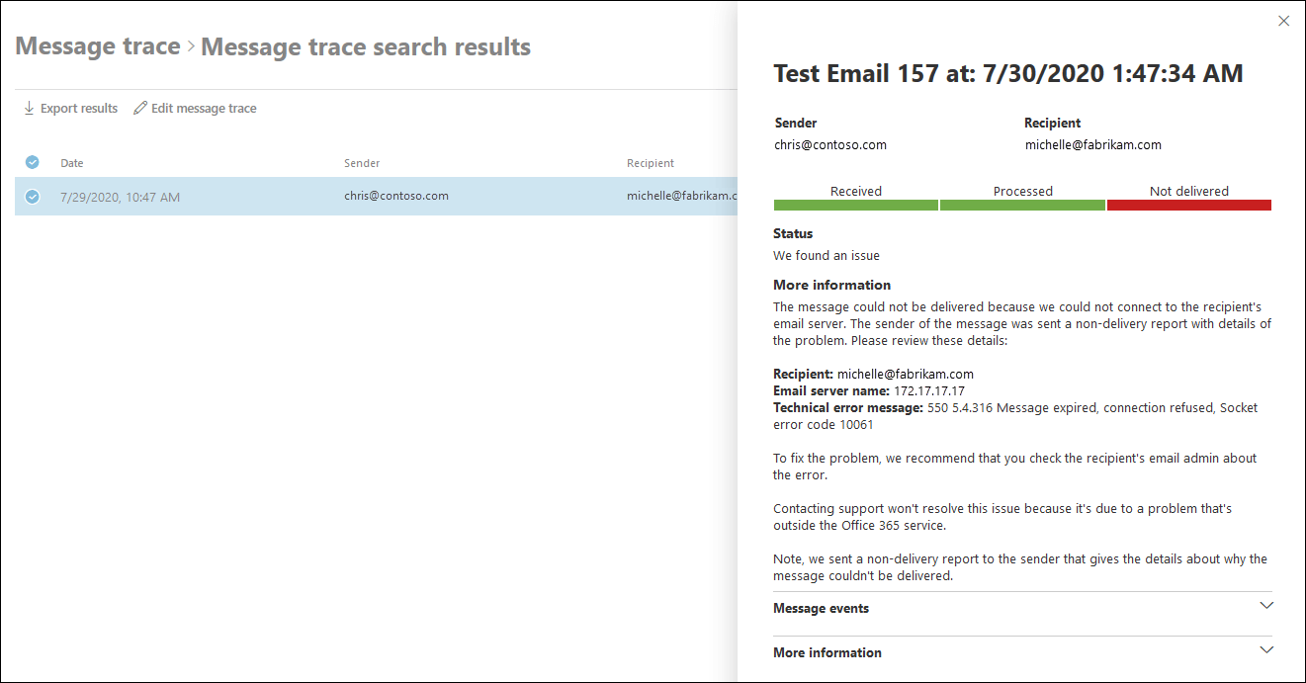
Task: Click the Not delivered red status segment
Action: click(1189, 205)
